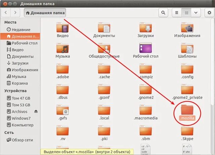Open Изображения in the sidebar
This screenshot has width=215, height=155.
point(20,70)
